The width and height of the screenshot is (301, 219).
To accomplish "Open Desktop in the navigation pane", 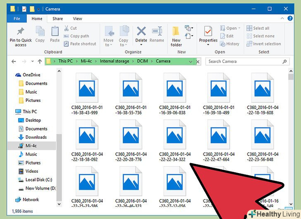I will 29,120.
